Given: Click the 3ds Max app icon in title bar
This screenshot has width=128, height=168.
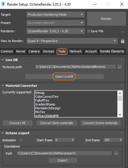Looking at the screenshot, I should (3, 4).
